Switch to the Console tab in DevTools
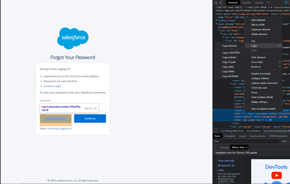Screen dimensions: 290x184 246,3
